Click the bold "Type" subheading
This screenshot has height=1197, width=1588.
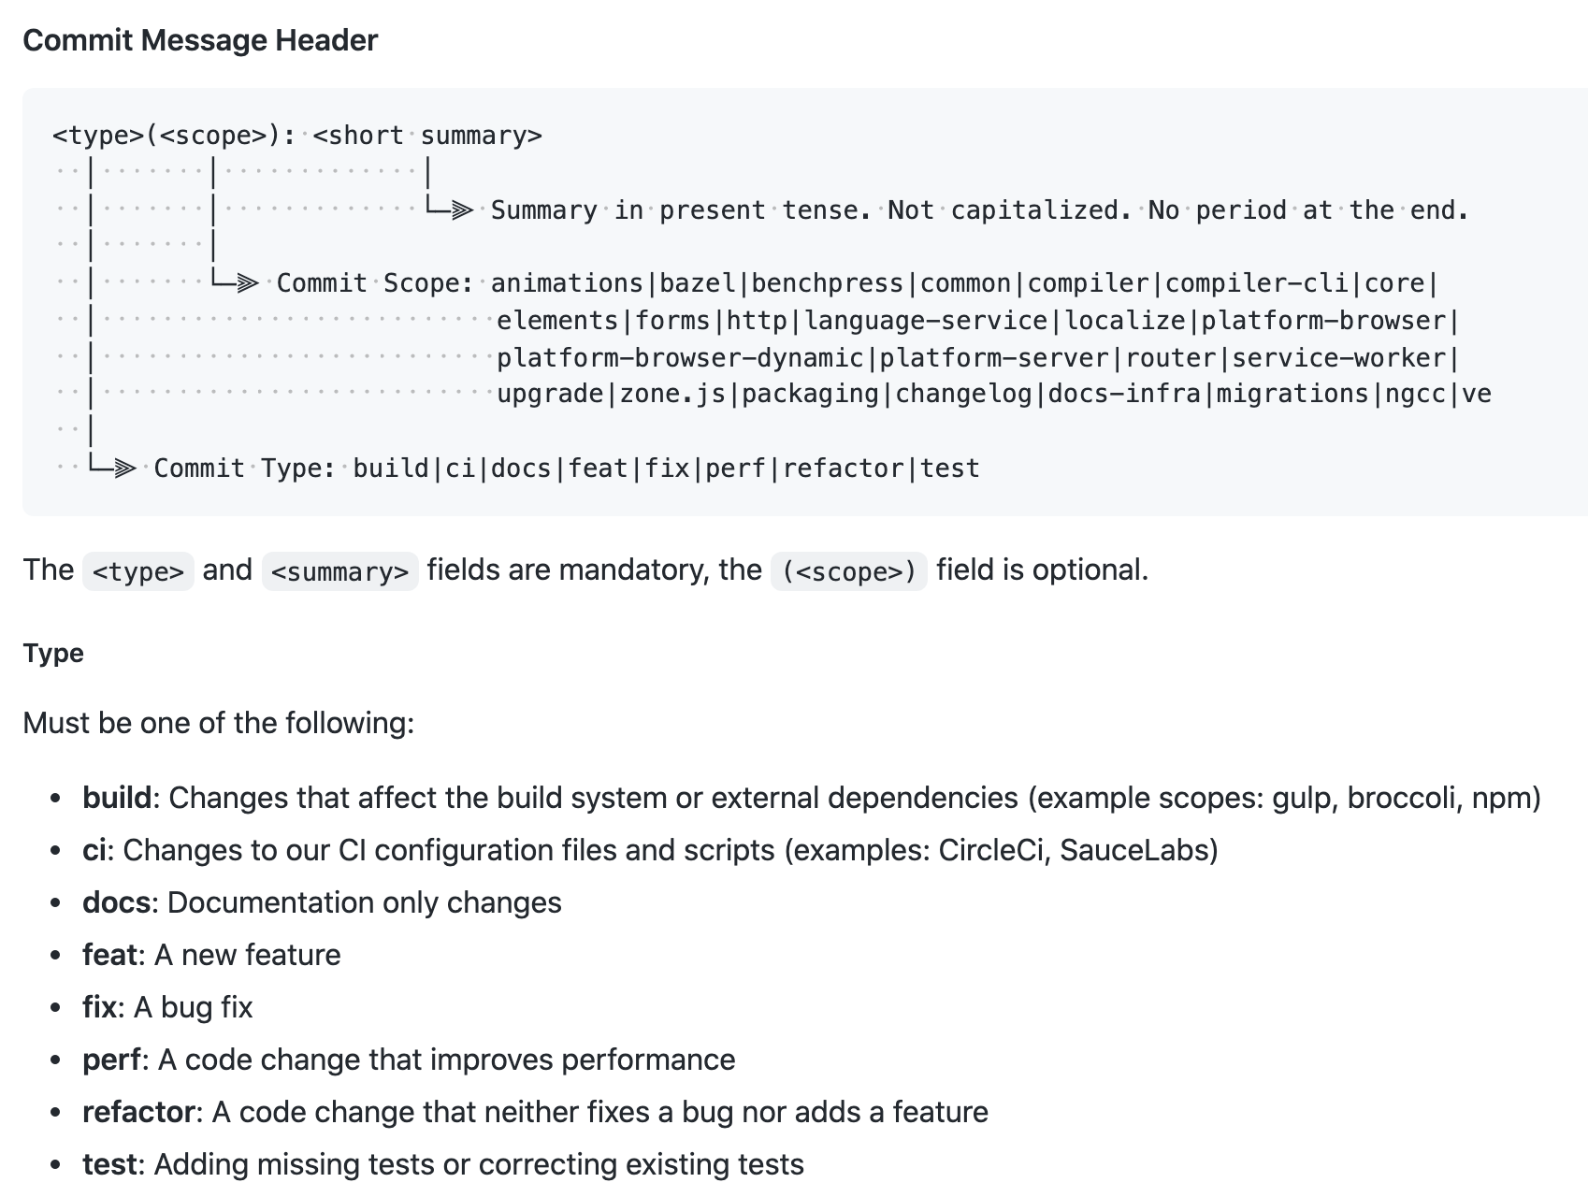tap(53, 653)
